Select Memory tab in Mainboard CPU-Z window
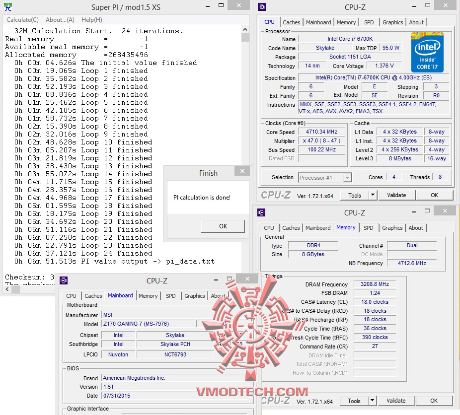The width and height of the screenshot is (460, 415). (148, 296)
